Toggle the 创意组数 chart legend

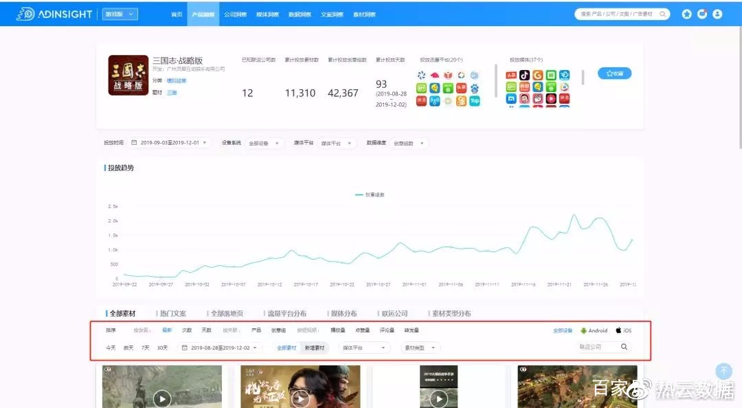click(370, 194)
